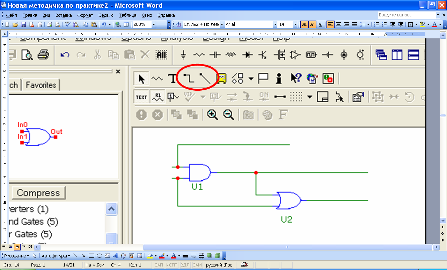Open the Вставка menu
447x270 pixels.
pyautogui.click(x=64, y=15)
